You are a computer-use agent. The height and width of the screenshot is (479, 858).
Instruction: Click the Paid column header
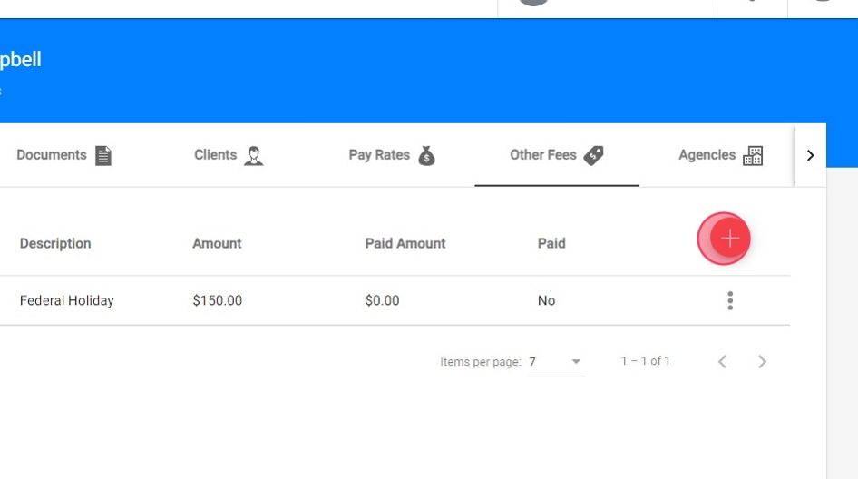pyautogui.click(x=551, y=244)
